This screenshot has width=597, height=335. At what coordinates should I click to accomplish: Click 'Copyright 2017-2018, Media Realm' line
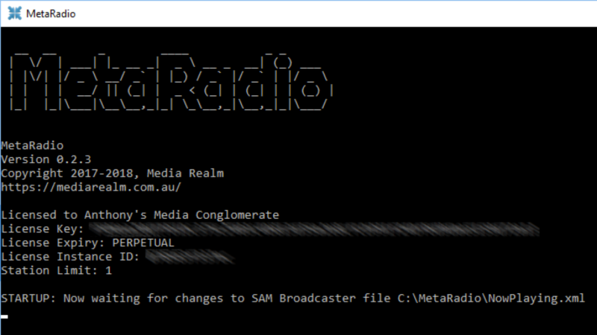pos(113,173)
